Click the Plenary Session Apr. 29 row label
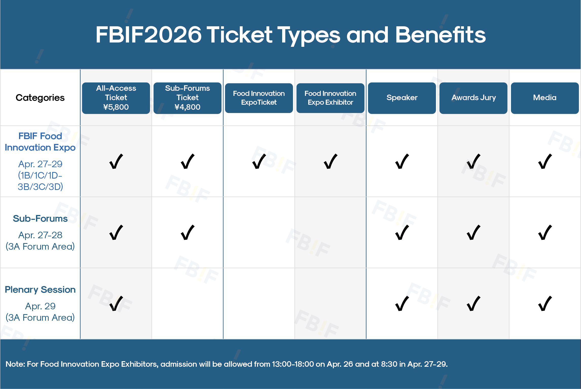The height and width of the screenshot is (389, 581). tap(40, 303)
